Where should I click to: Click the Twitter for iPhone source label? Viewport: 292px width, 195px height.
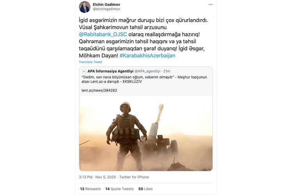[x=134, y=177]
